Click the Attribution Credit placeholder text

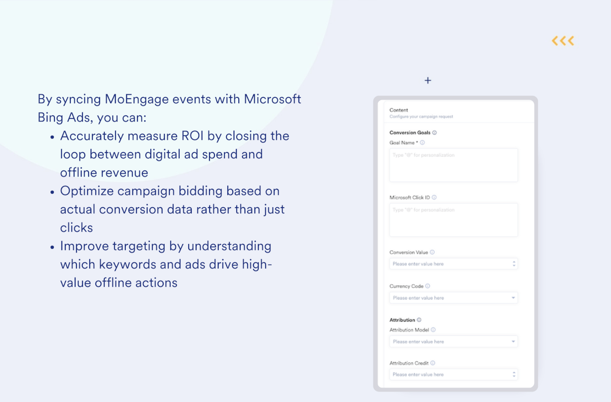[x=418, y=375]
